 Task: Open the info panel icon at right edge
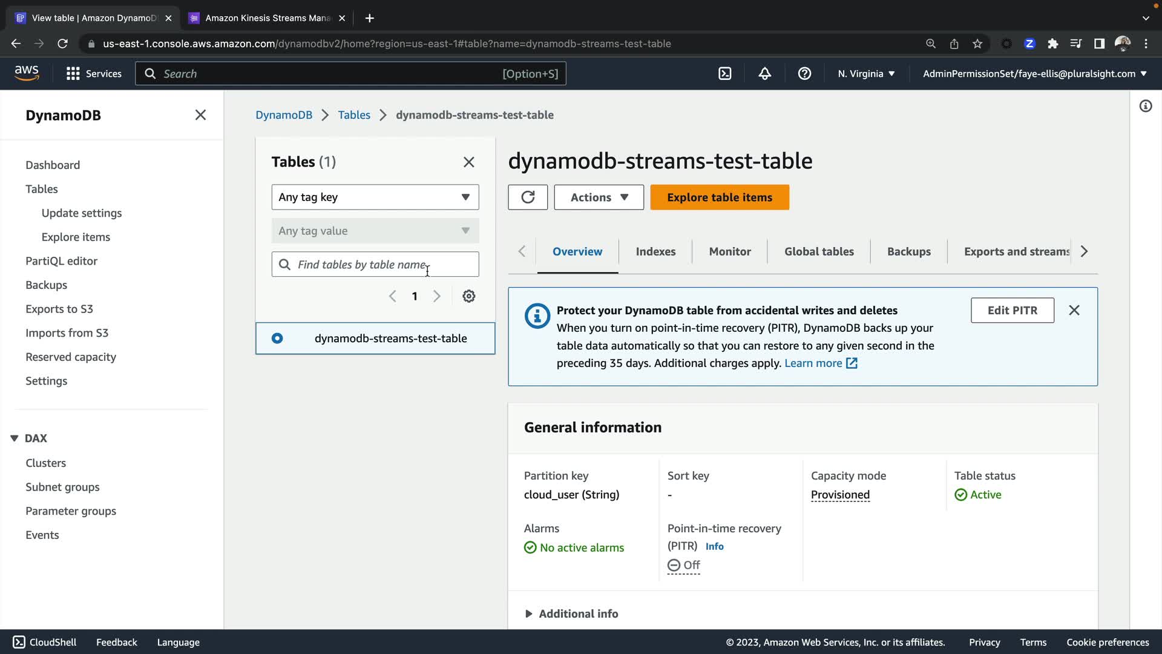tap(1145, 107)
